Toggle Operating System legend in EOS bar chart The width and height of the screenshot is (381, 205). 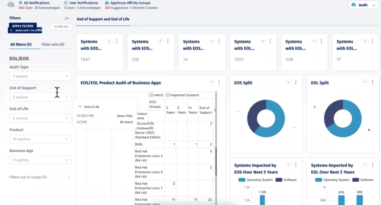242,180
